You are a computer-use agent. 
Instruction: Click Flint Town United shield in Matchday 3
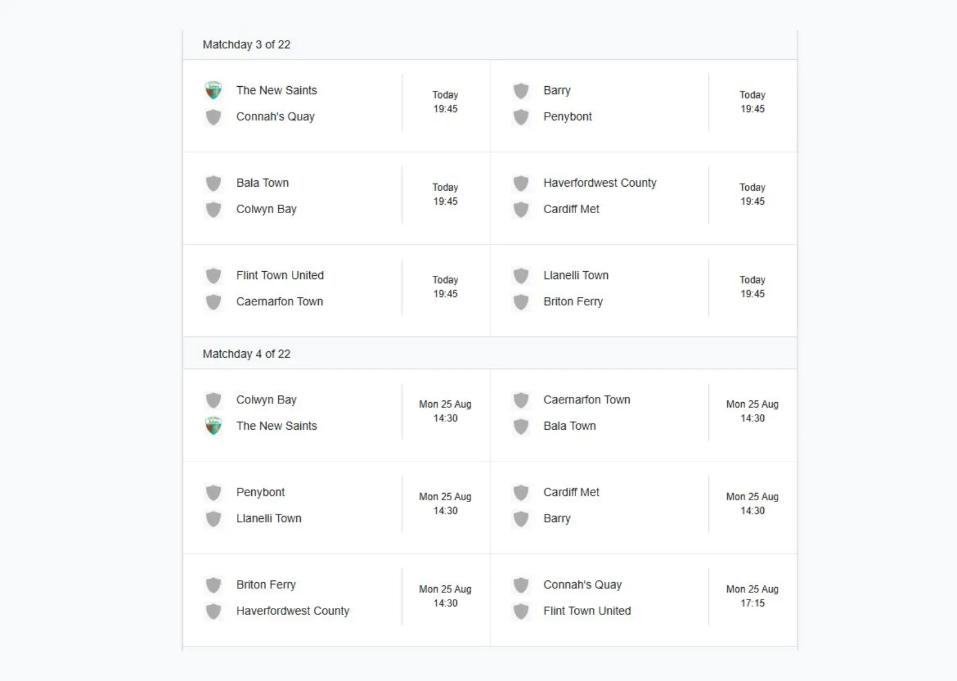click(x=214, y=276)
